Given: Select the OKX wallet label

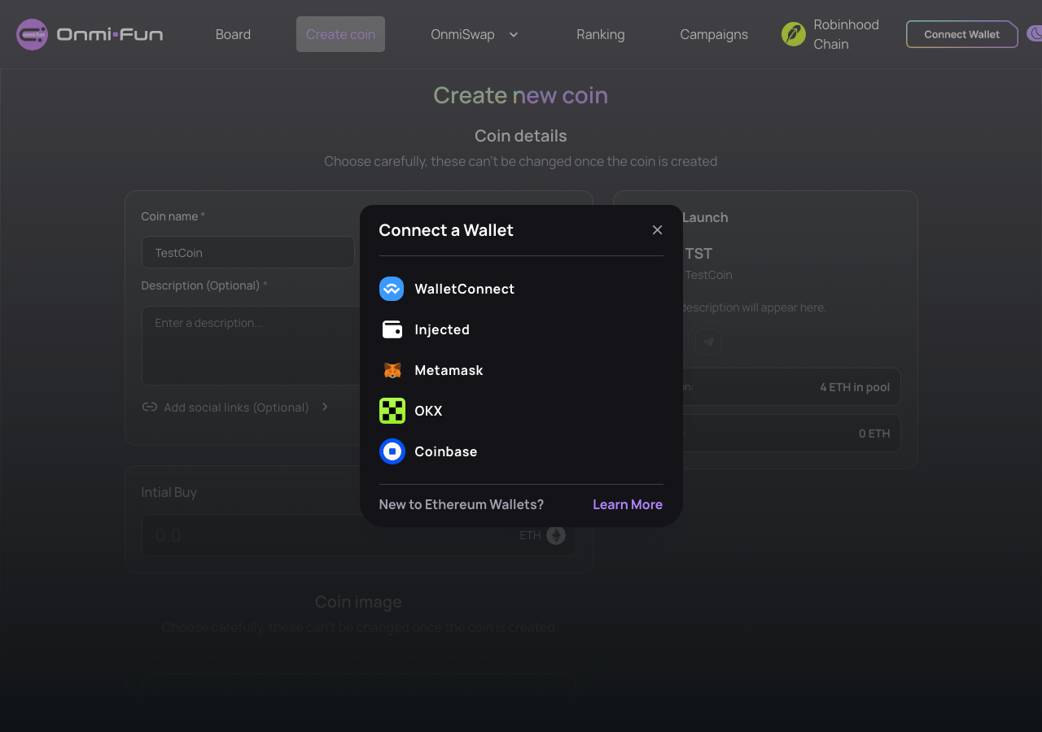Looking at the screenshot, I should pyautogui.click(x=428, y=411).
